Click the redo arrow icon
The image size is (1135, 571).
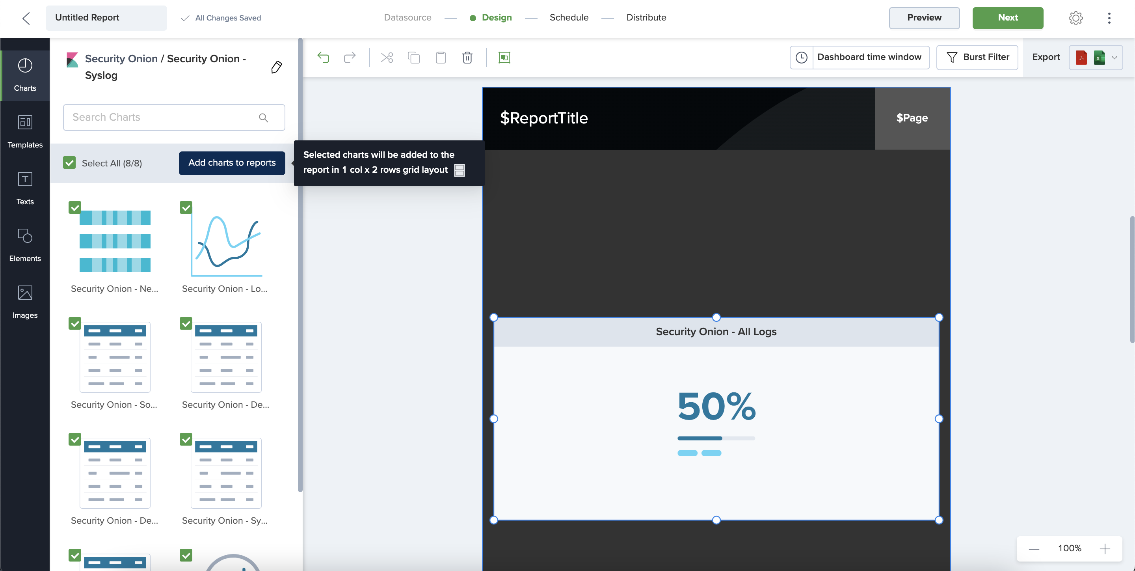[x=350, y=57]
